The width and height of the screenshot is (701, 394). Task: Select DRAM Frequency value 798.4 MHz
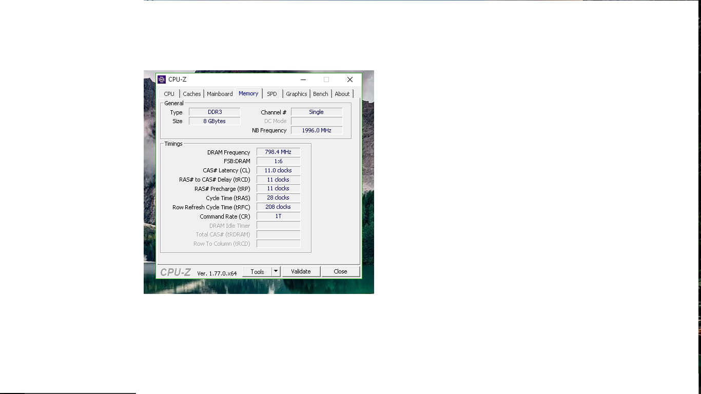click(x=278, y=152)
